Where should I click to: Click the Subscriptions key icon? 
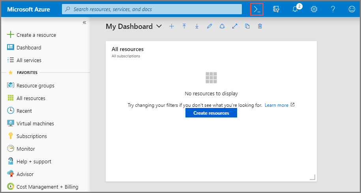coord(11,136)
